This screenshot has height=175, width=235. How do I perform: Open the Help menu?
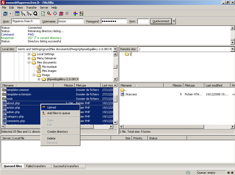54,8
